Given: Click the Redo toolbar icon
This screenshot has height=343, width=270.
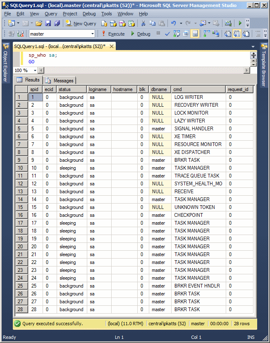Looking at the screenshot, I should 188,23.
